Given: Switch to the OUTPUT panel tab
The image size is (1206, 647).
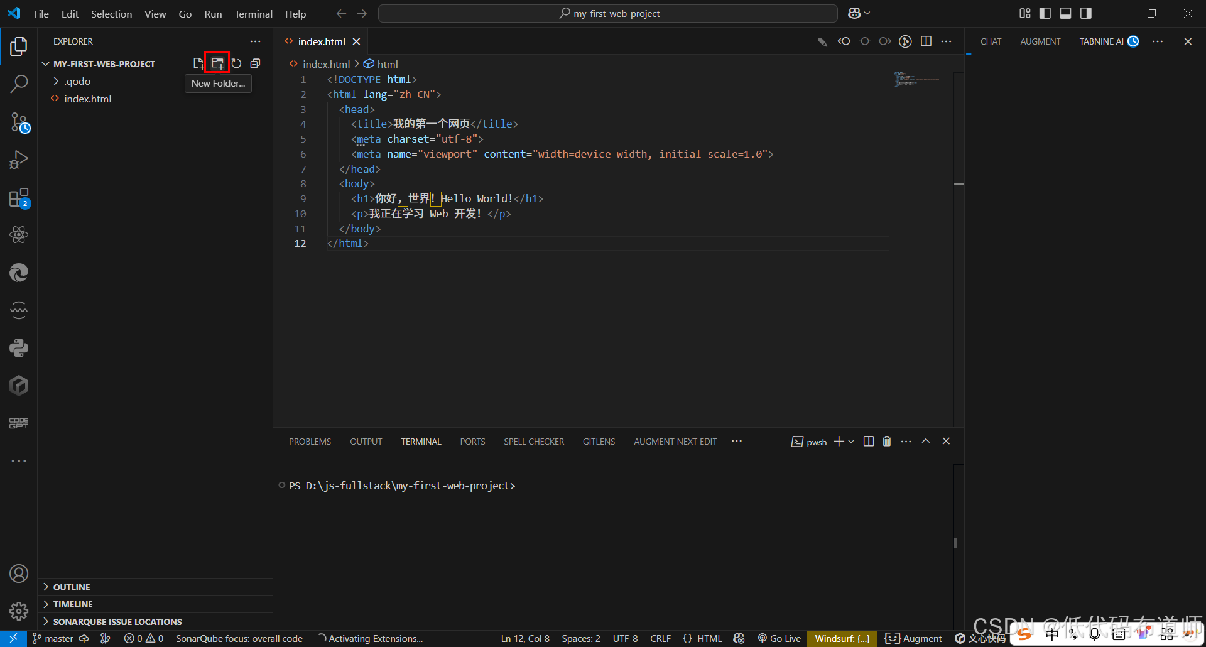Looking at the screenshot, I should [366, 442].
